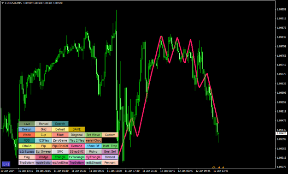Open the Design settings button

[27, 129]
